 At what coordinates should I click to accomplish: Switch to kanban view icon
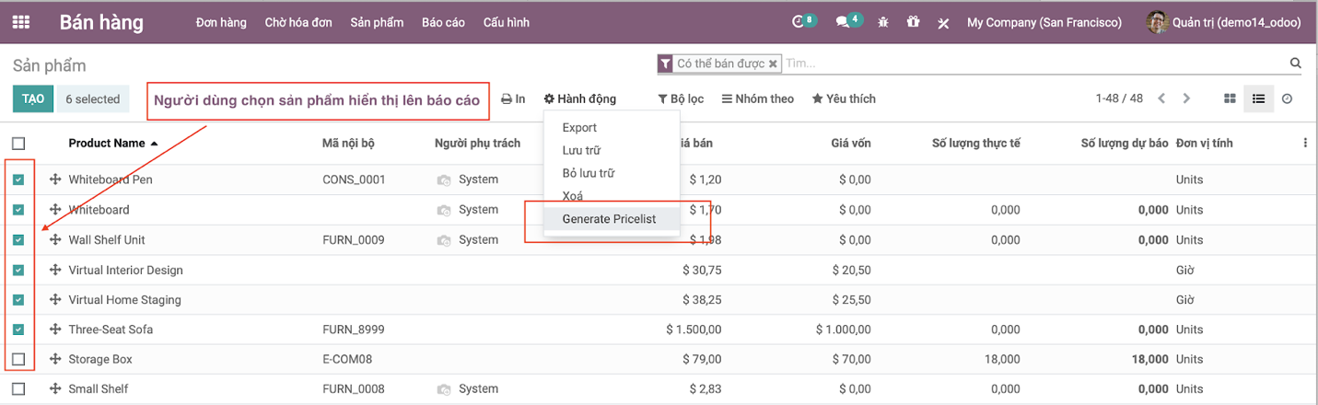[x=1230, y=98]
